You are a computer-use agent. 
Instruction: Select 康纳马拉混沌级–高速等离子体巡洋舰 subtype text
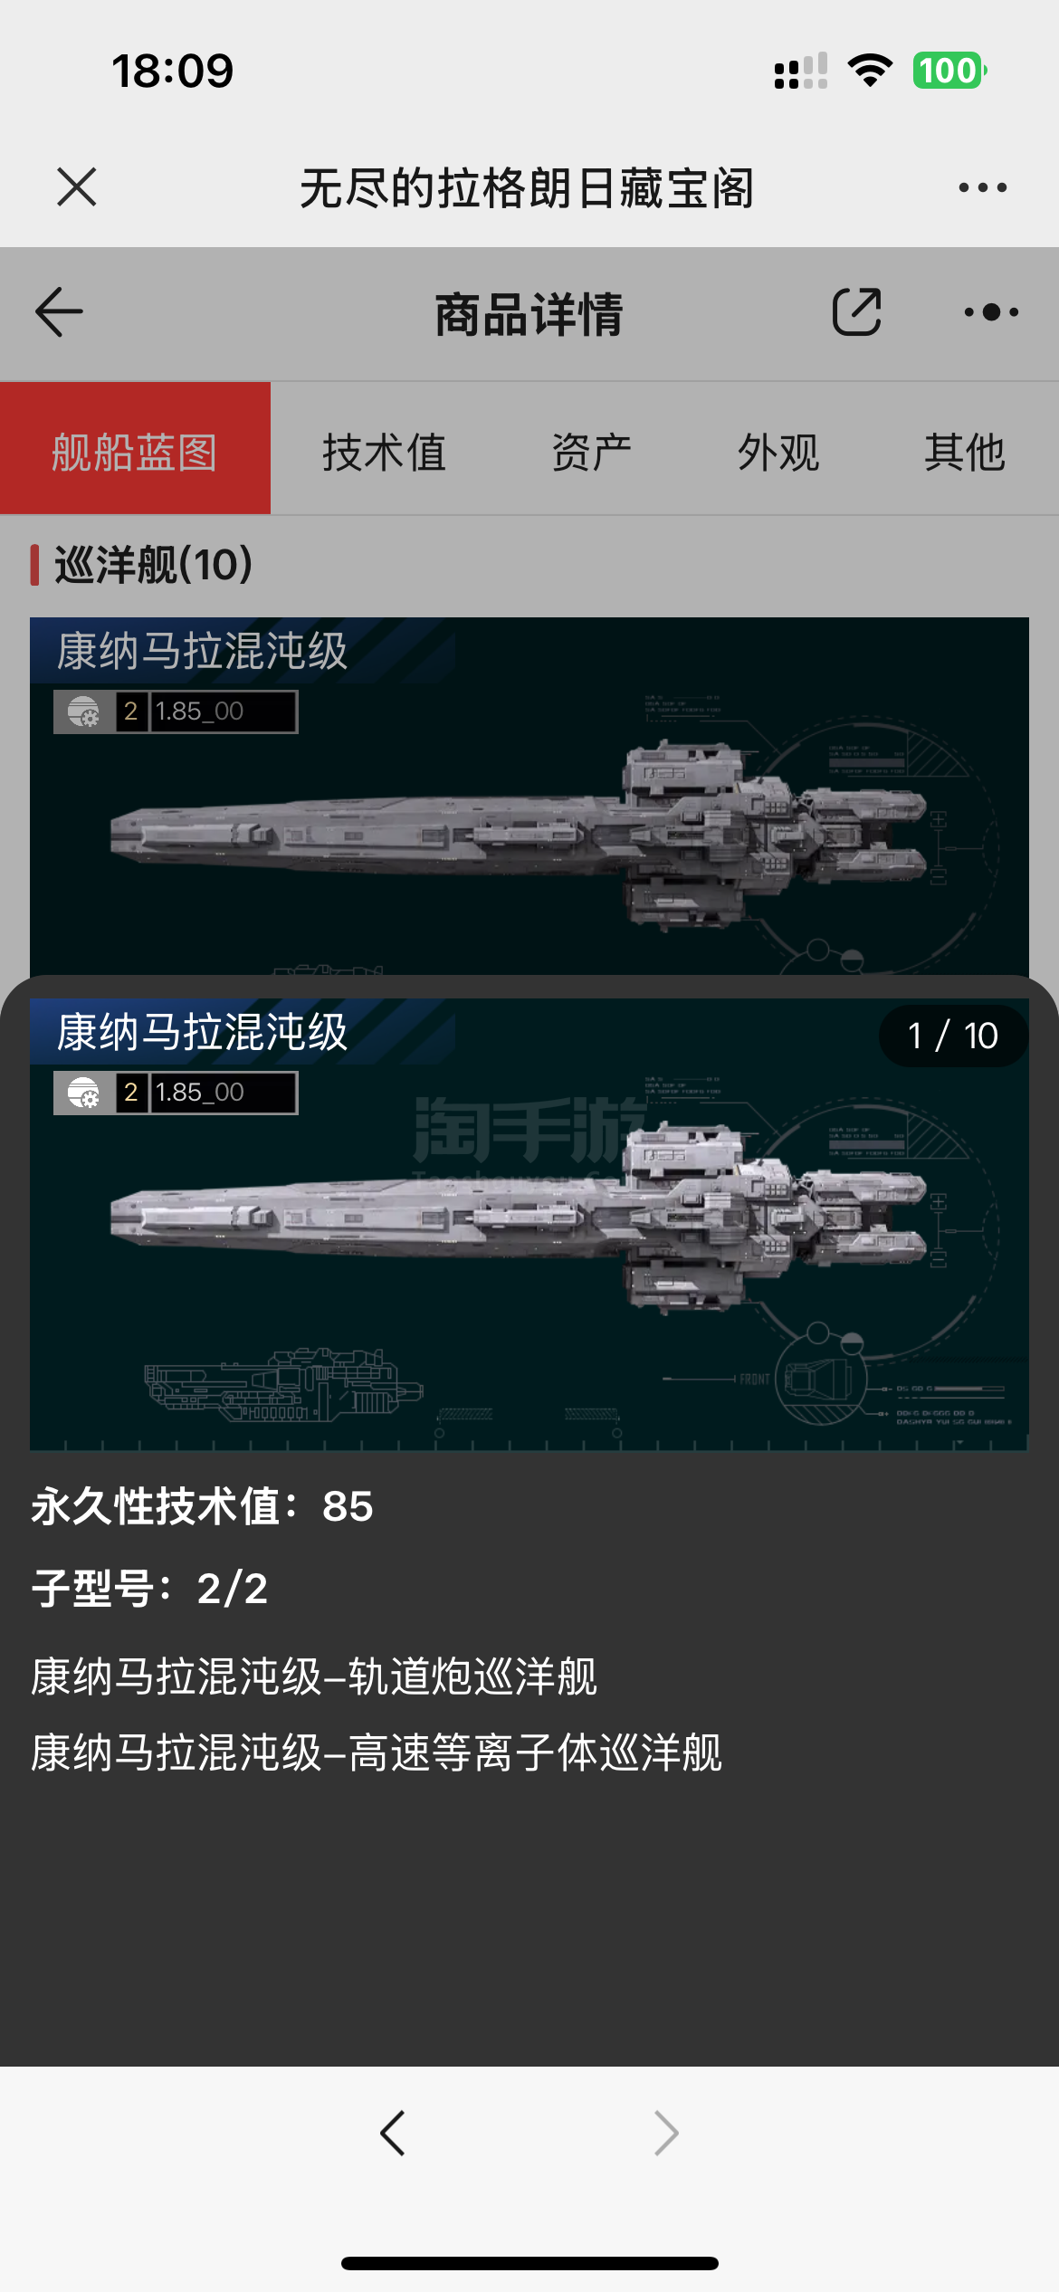click(377, 1752)
